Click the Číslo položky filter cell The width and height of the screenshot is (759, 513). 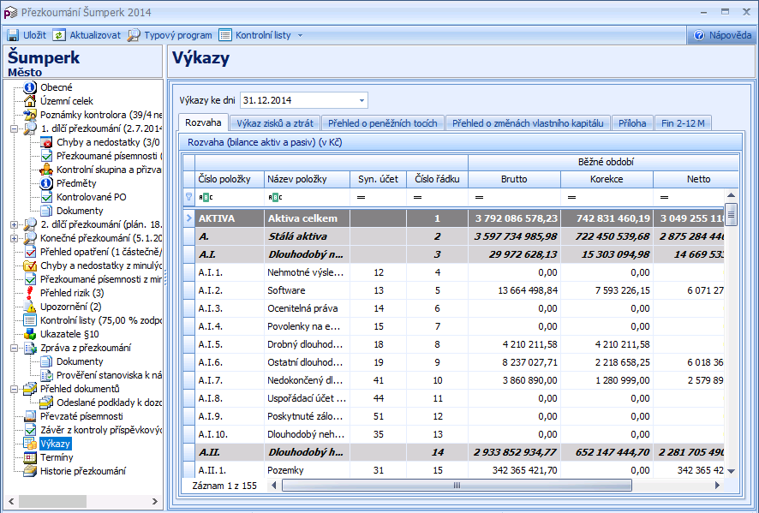click(x=230, y=197)
